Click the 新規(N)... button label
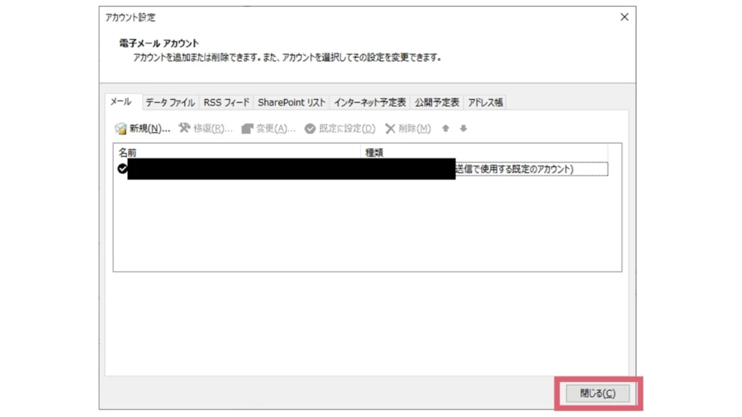 pyautogui.click(x=149, y=129)
